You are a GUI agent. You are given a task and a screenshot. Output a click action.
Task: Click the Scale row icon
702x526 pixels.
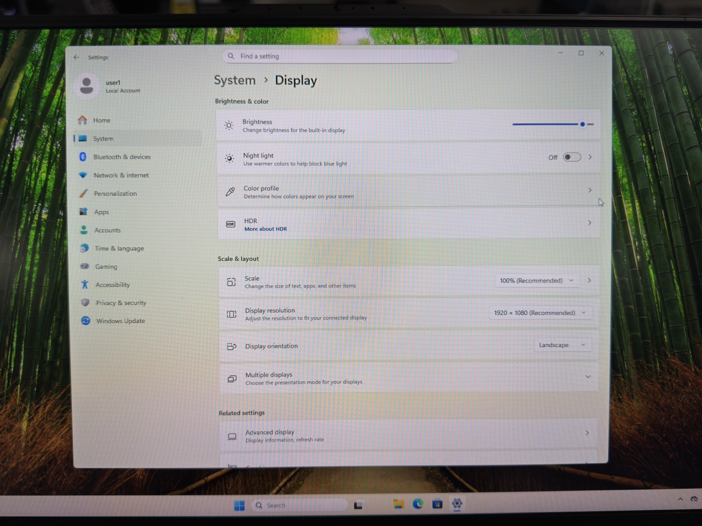[x=231, y=282]
